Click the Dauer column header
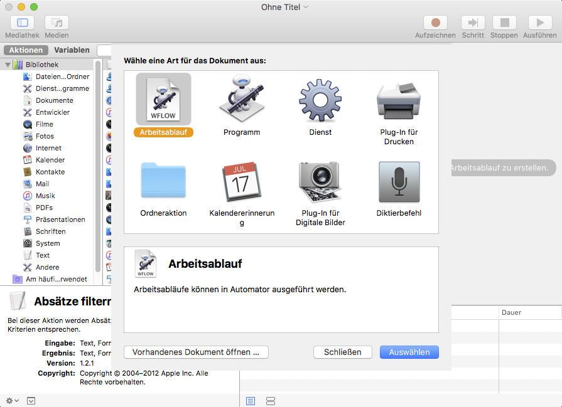Image resolution: width=562 pixels, height=407 pixels. (x=530, y=312)
